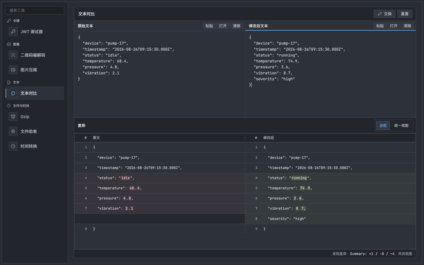Viewport: 424px width, 265px height.
Task: Clear the 原始文本 pane with 清除
Action: pyautogui.click(x=237, y=26)
